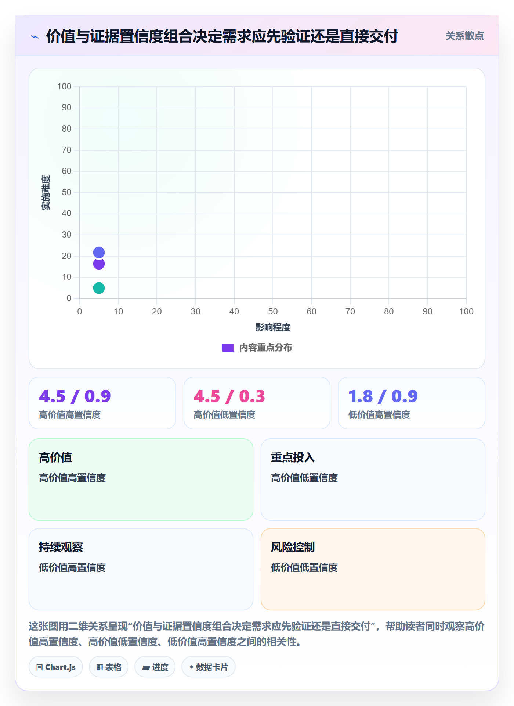Viewport: 514px width, 706px height.
Task: Click the bar icon in 进度 chip
Action: (146, 668)
